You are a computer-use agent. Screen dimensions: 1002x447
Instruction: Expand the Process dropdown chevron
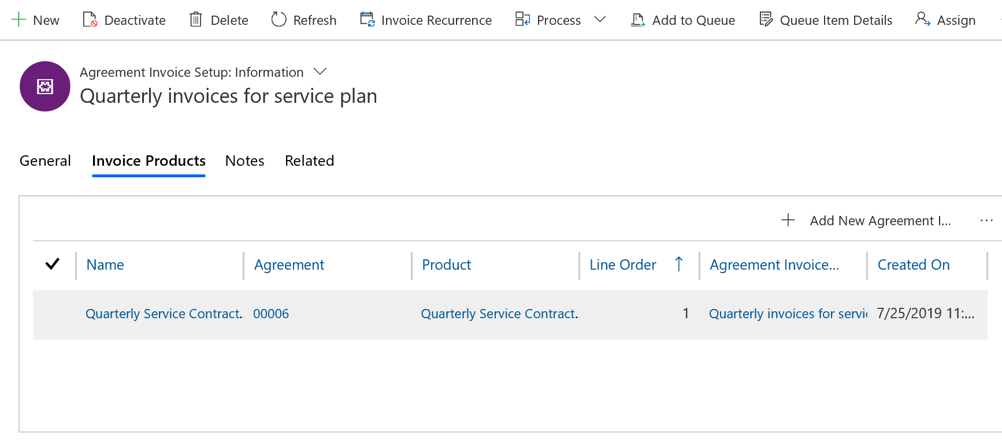(x=600, y=20)
